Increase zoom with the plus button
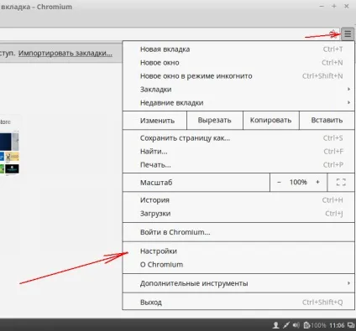The image size is (356, 331). click(317, 183)
